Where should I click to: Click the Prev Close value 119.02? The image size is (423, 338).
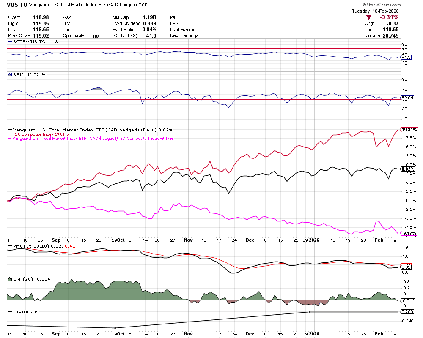41,35
